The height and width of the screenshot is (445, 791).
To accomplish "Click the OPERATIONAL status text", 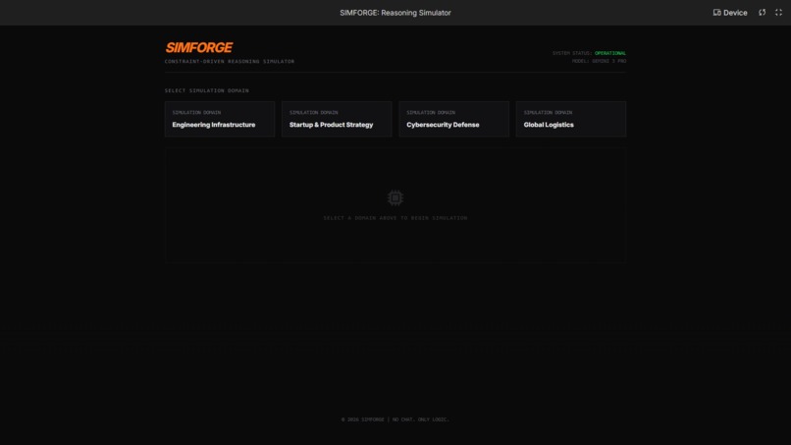I will [x=609, y=53].
